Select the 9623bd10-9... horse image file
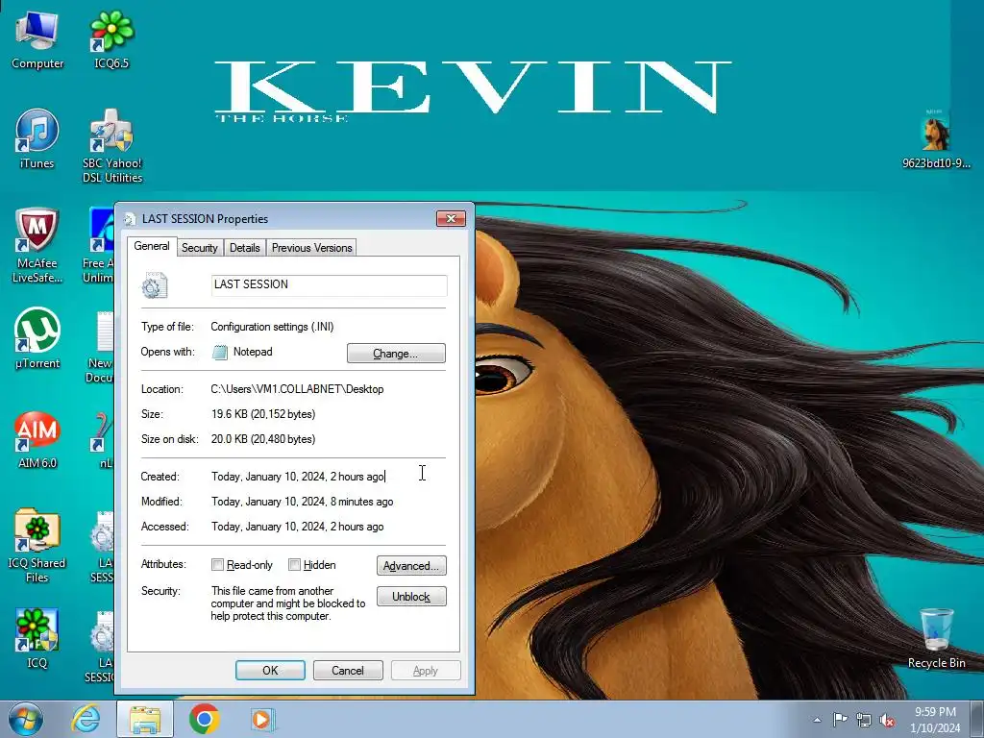Screen dimensions: 984x738 pos(936,139)
